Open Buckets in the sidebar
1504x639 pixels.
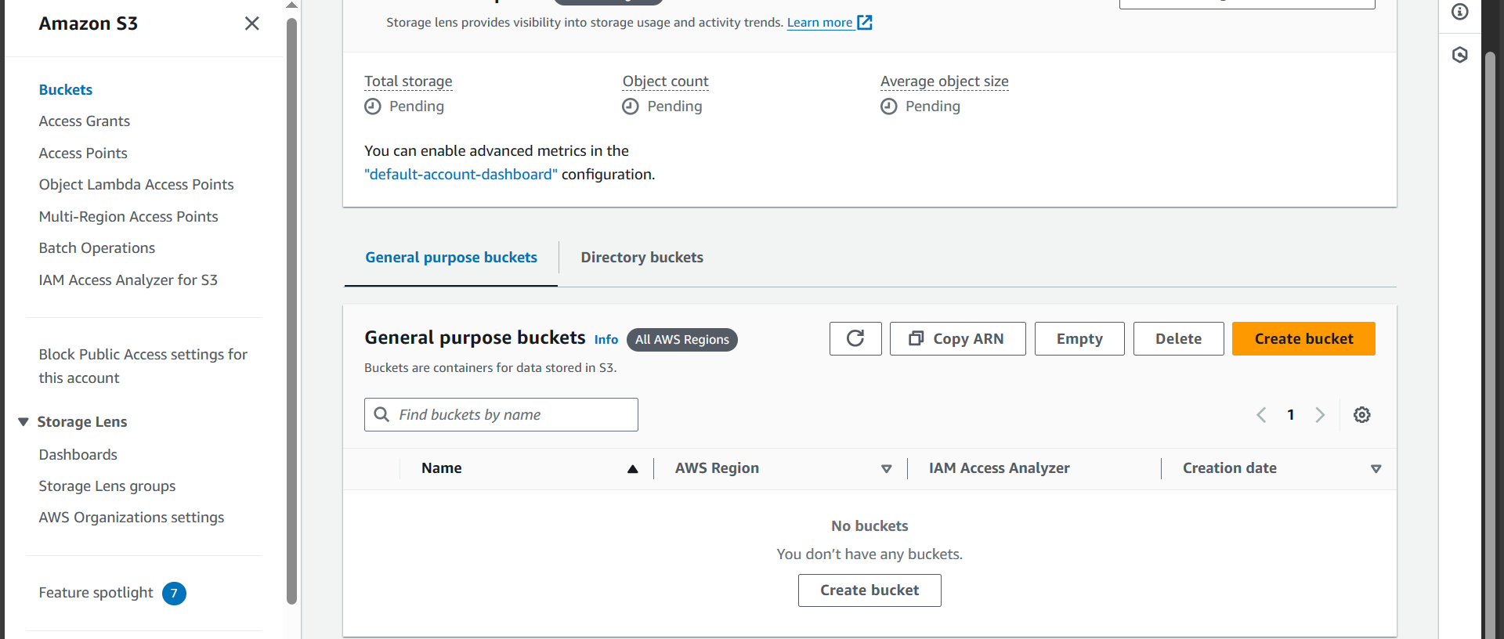pyautogui.click(x=66, y=90)
